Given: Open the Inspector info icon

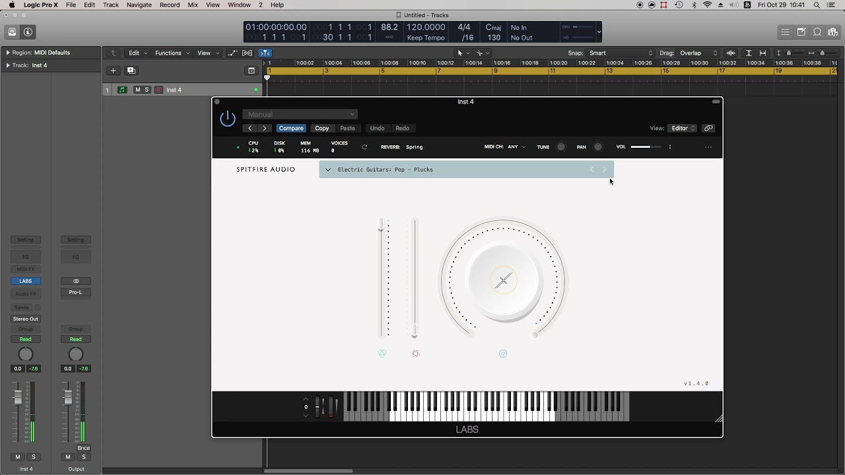Looking at the screenshot, I should 28,32.
